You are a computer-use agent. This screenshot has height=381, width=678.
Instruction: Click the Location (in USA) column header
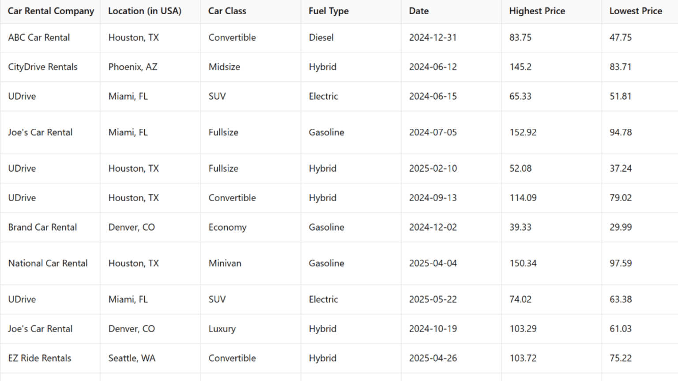coord(145,11)
